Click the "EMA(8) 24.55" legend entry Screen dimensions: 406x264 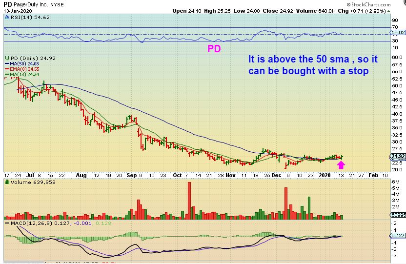click(x=24, y=69)
